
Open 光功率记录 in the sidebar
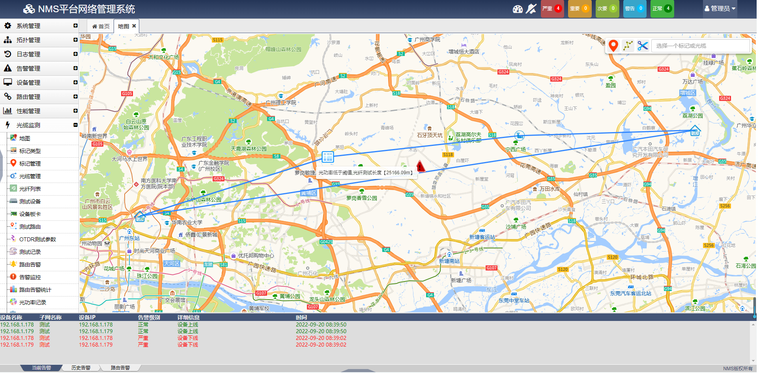click(x=32, y=302)
